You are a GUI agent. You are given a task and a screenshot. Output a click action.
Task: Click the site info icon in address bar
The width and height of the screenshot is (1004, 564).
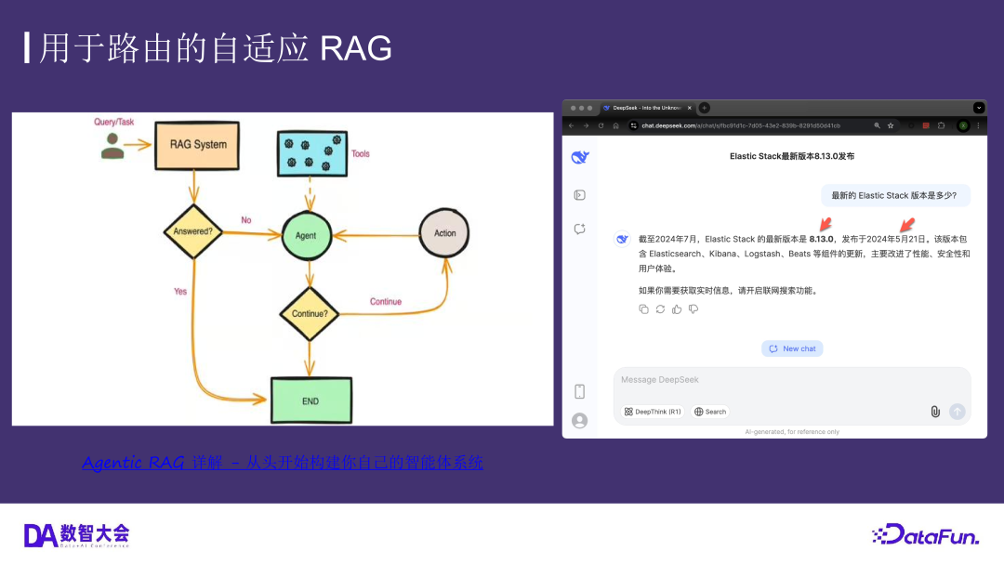[x=633, y=125]
